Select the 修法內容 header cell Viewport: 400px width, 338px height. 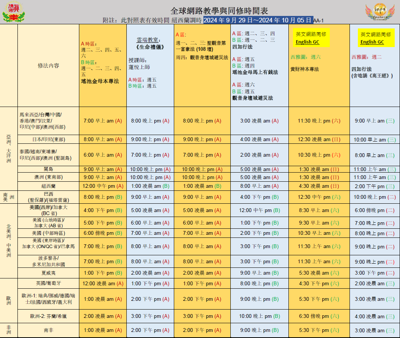click(x=48, y=66)
